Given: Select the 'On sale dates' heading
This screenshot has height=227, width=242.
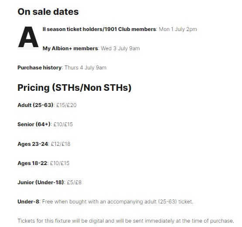Looking at the screenshot, I should point(48,12).
